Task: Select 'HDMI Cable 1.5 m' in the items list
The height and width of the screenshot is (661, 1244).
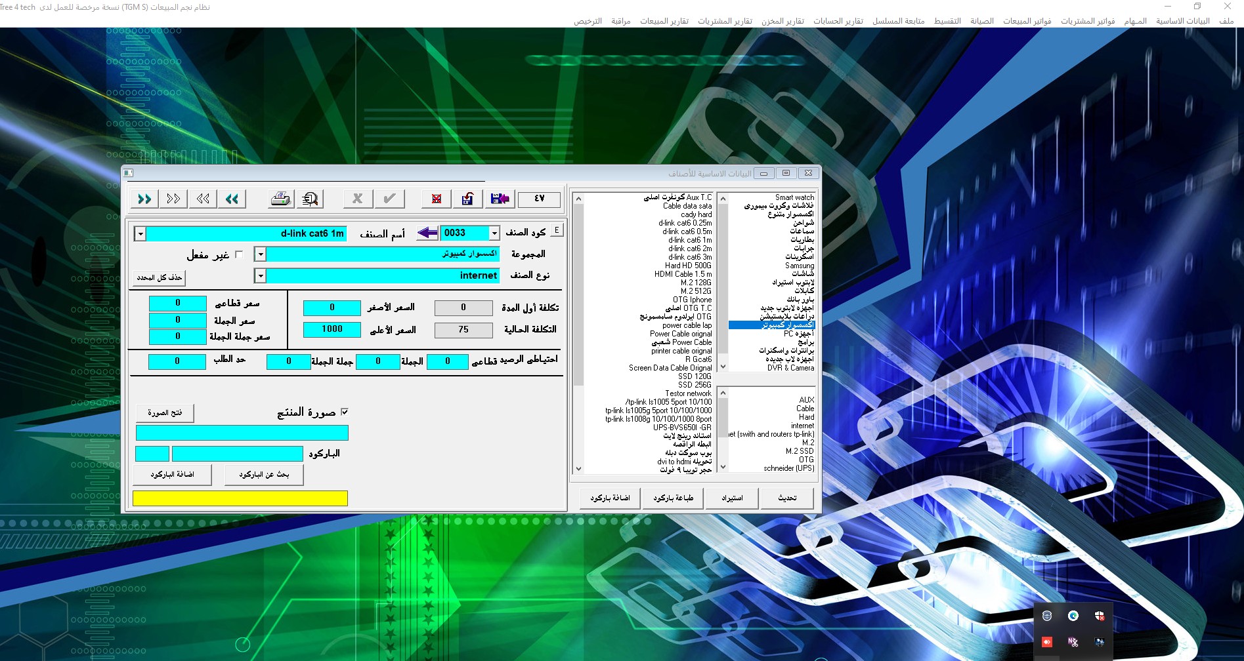Action: pos(683,274)
